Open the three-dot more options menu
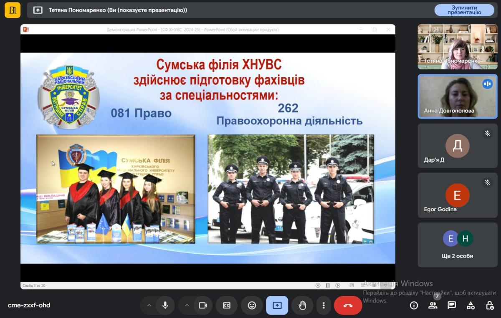501x318 pixels. (323, 305)
